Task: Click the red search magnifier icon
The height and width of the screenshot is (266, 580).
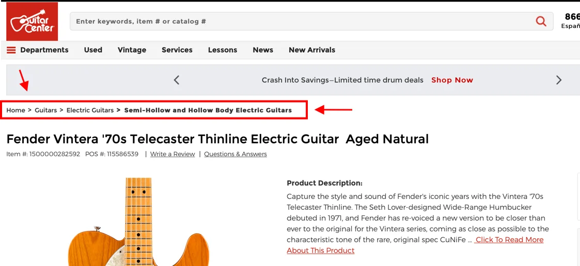Action: [541, 22]
